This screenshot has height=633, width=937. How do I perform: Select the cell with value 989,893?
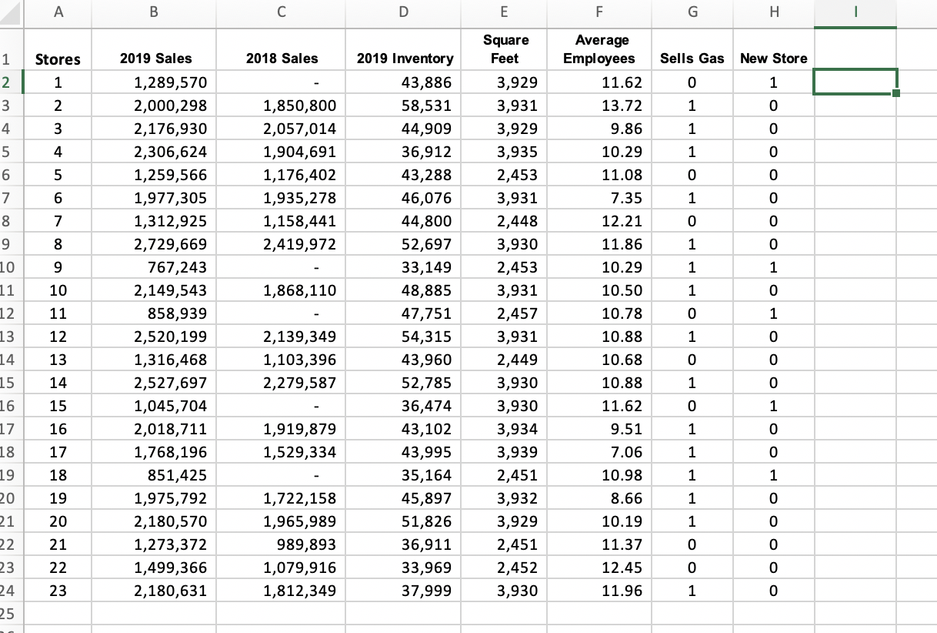(281, 544)
